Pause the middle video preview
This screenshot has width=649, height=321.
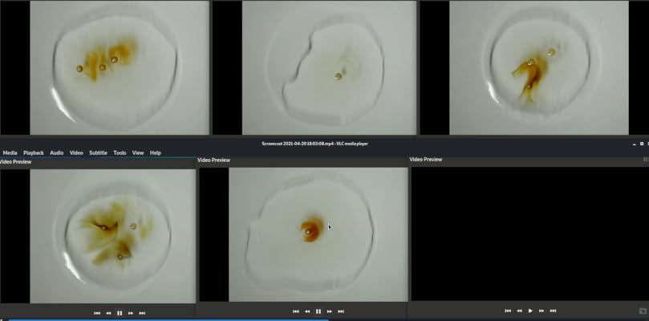[x=318, y=311]
